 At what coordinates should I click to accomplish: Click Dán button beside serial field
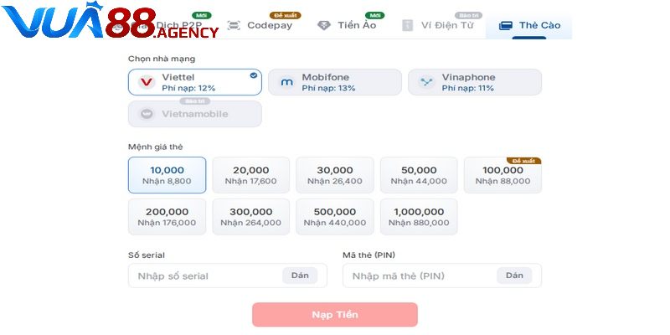click(x=300, y=276)
